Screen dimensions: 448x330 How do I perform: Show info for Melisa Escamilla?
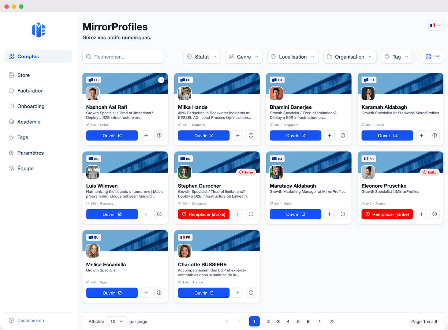coord(159,293)
